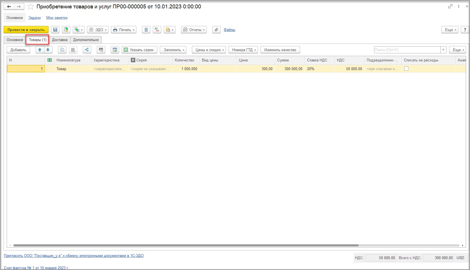
Task: Move row up with blue up arrow
Action: click(x=40, y=50)
